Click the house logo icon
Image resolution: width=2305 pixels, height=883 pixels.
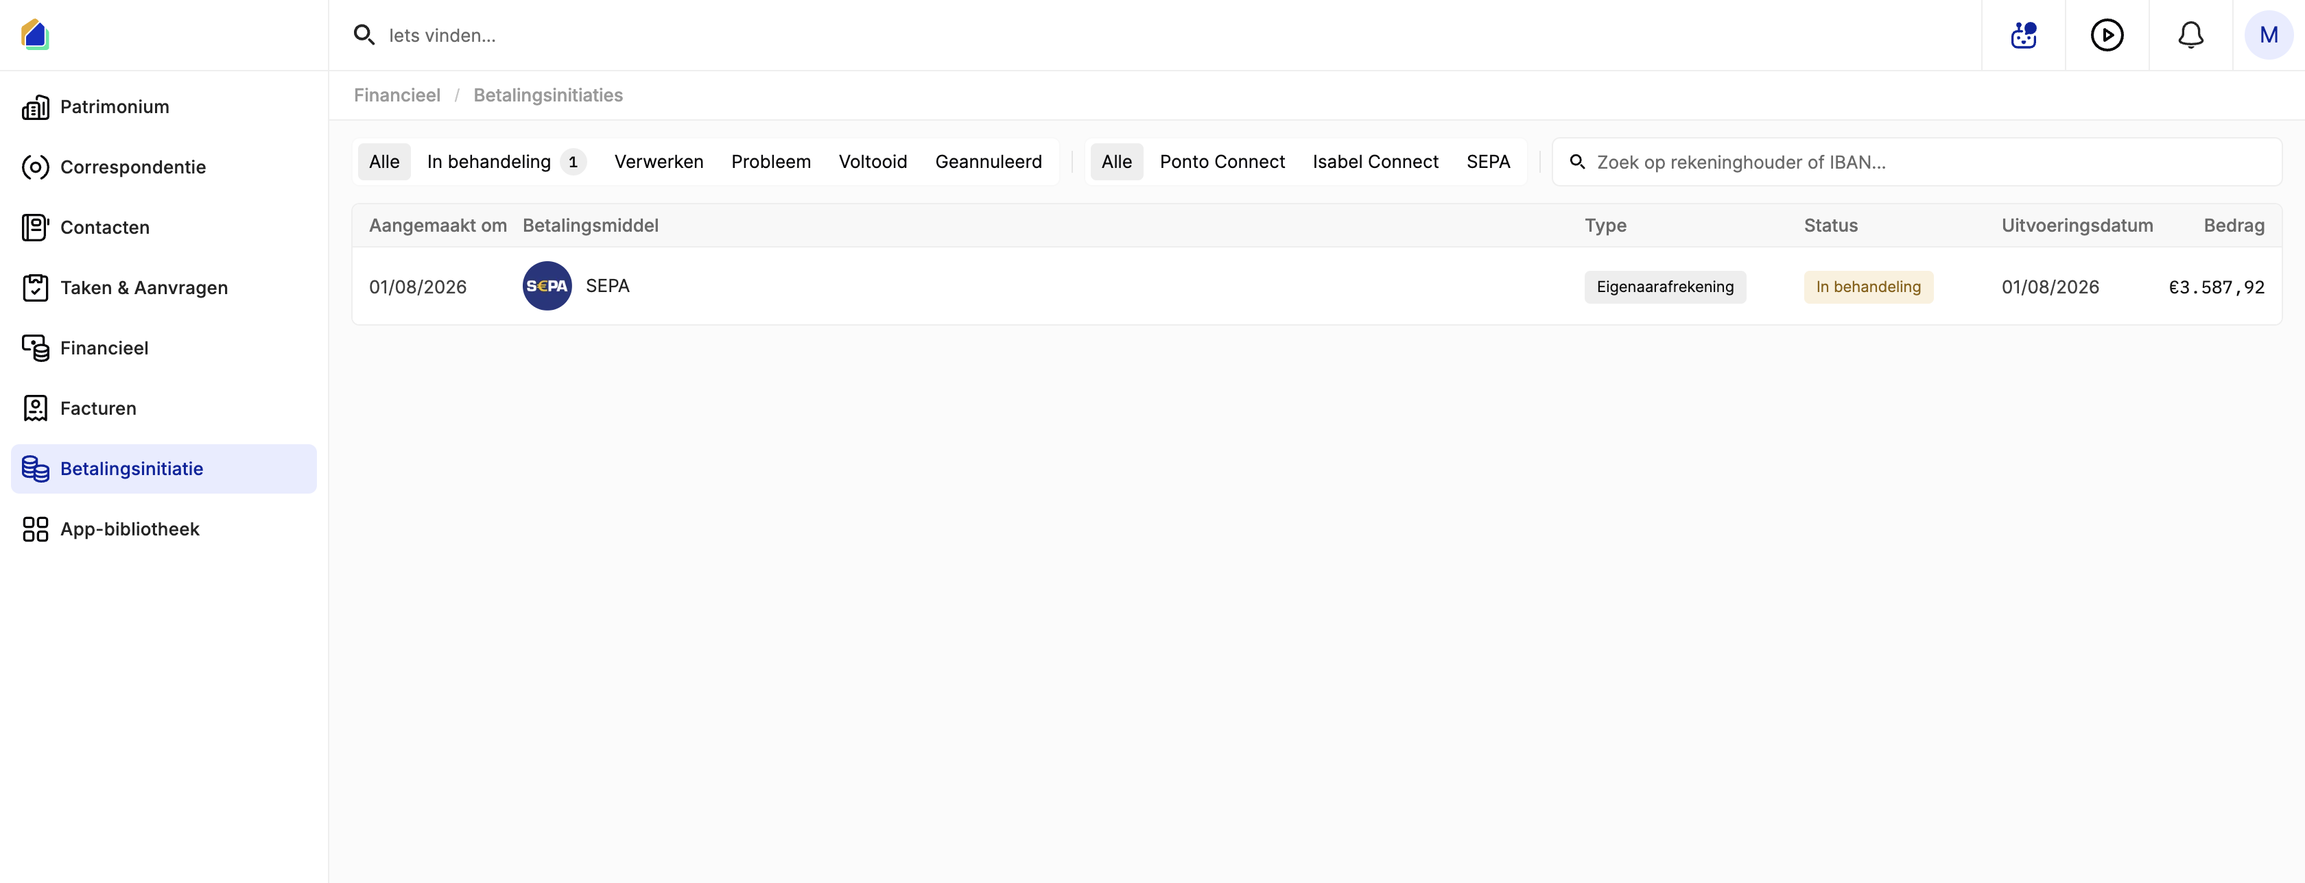35,35
